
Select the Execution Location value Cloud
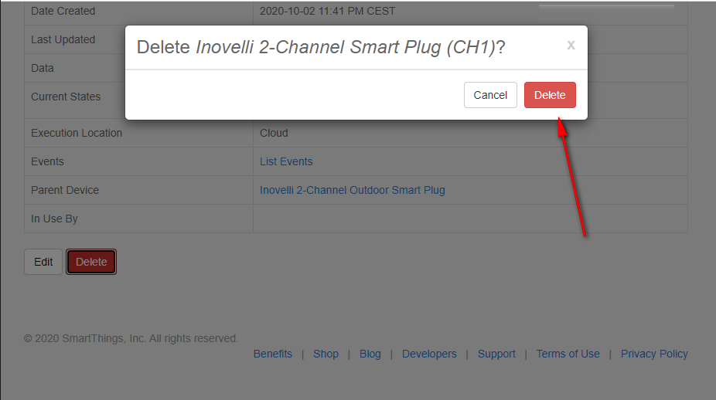(x=274, y=133)
